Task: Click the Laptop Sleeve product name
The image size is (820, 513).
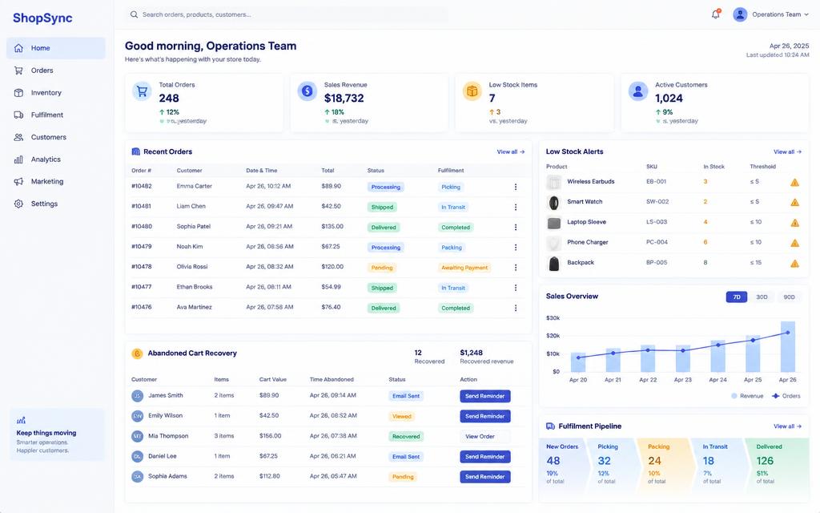Action: [587, 222]
